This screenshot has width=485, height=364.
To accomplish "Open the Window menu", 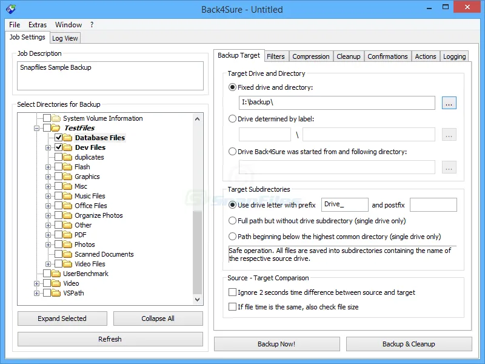I will [x=69, y=25].
